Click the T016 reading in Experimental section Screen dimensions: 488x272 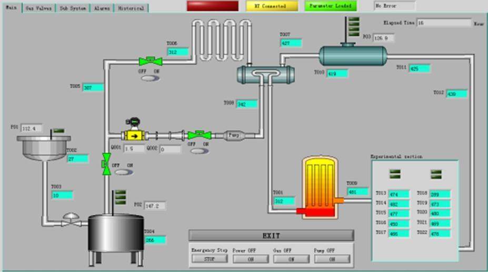[x=399, y=224]
